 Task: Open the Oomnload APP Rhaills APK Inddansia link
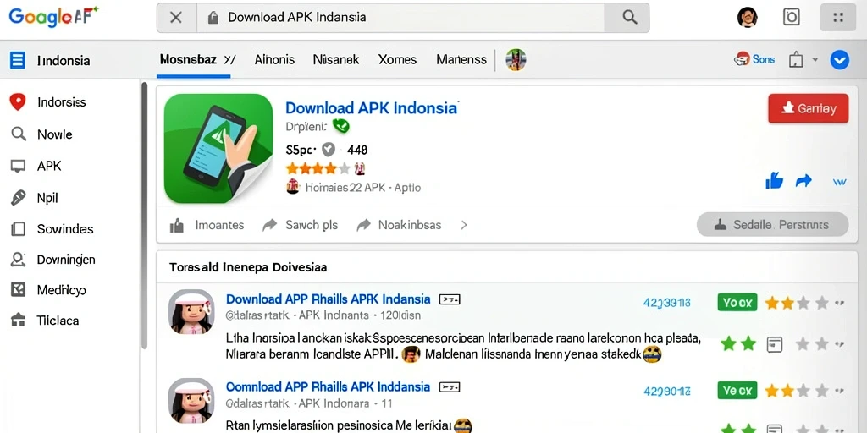pyautogui.click(x=328, y=386)
